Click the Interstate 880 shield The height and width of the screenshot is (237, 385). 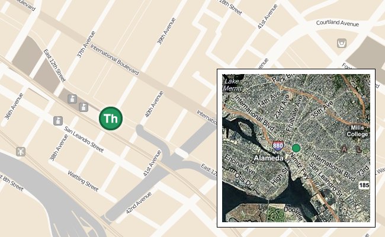tap(278, 145)
